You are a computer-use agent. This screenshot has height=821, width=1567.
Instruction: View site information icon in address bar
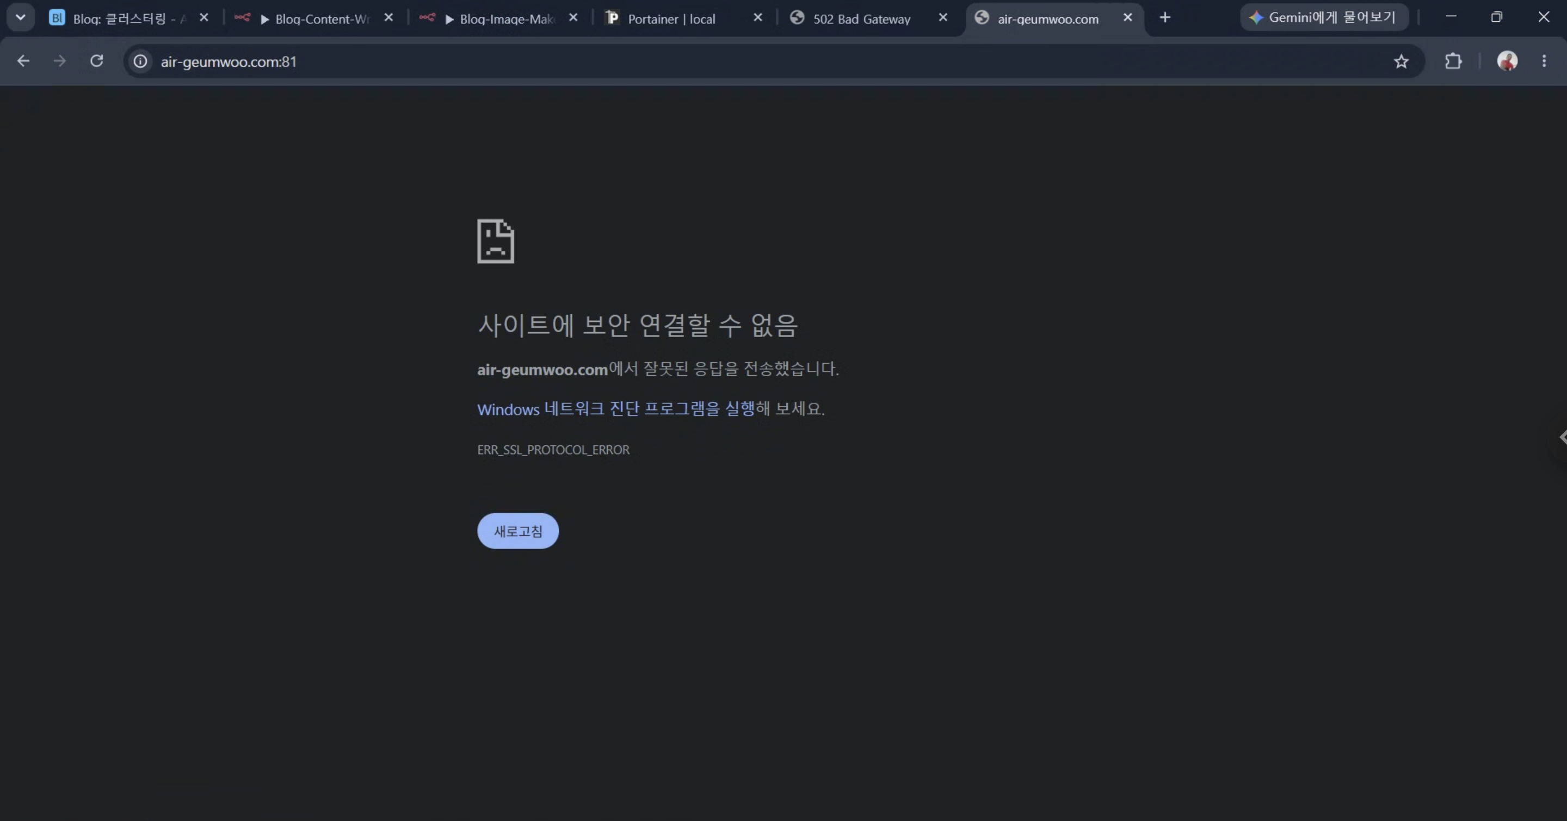(140, 61)
